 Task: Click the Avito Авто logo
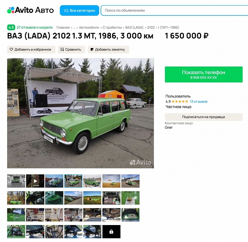[30, 10]
